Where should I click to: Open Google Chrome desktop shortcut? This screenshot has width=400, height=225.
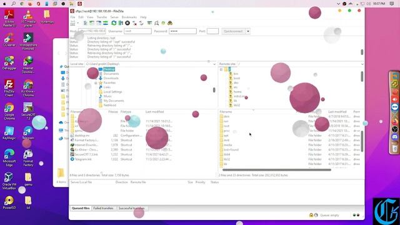9,111
